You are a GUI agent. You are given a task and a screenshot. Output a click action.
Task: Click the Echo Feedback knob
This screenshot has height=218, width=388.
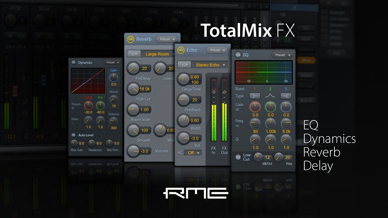tap(183, 100)
